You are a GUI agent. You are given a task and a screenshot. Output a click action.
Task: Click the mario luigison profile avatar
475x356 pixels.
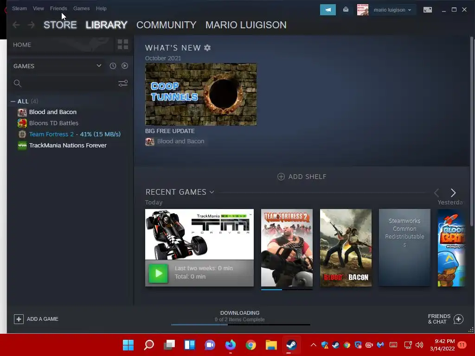coord(363,10)
